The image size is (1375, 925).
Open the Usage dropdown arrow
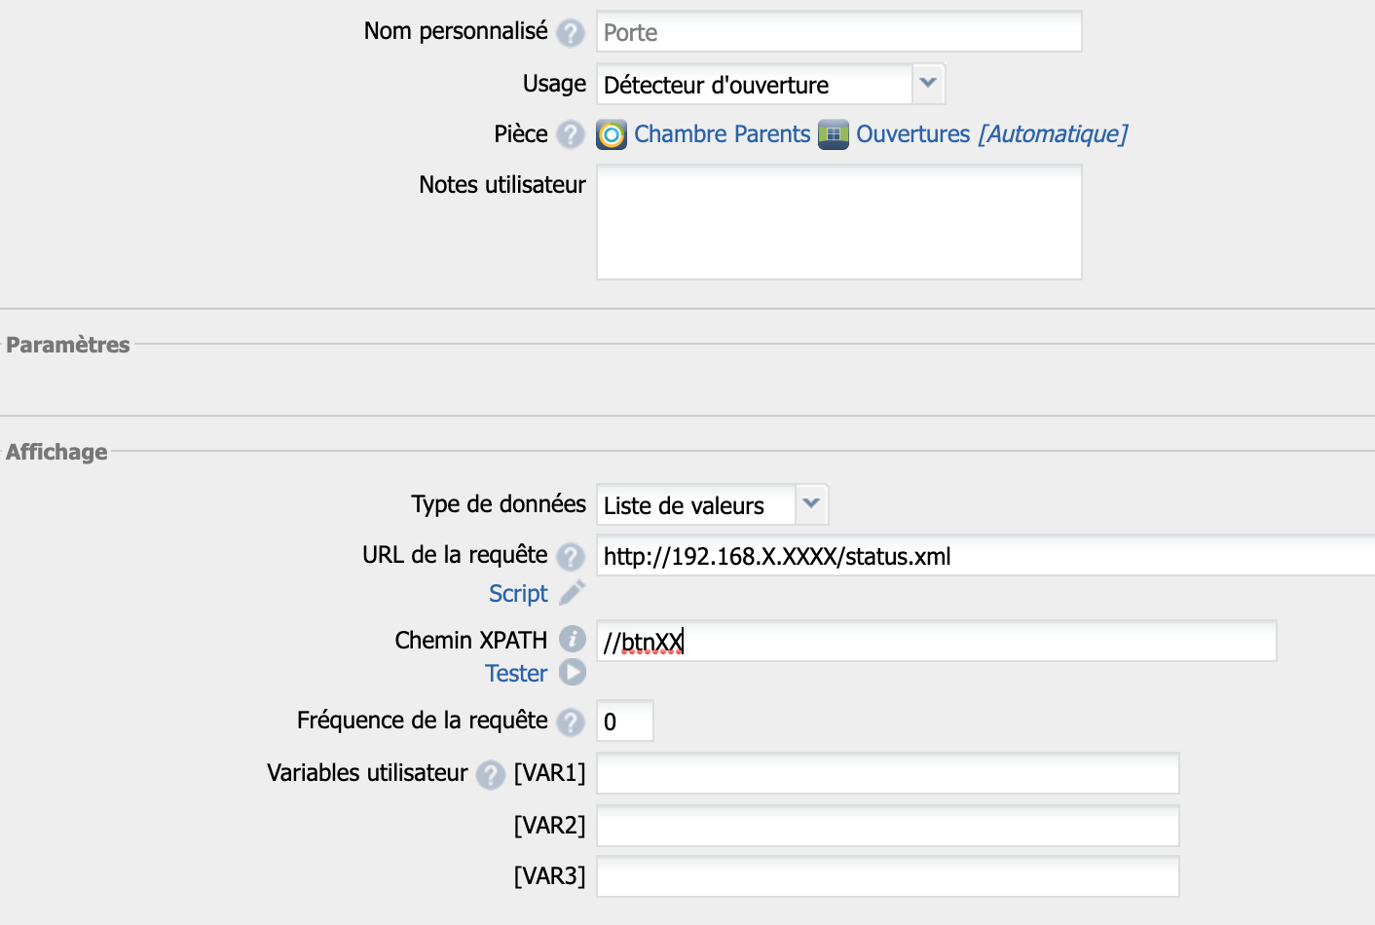(x=928, y=84)
